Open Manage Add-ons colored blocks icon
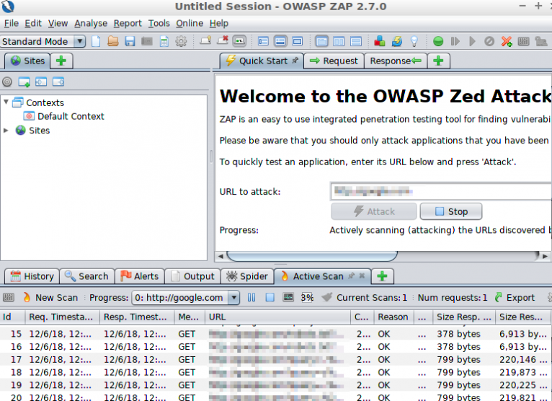 380,42
